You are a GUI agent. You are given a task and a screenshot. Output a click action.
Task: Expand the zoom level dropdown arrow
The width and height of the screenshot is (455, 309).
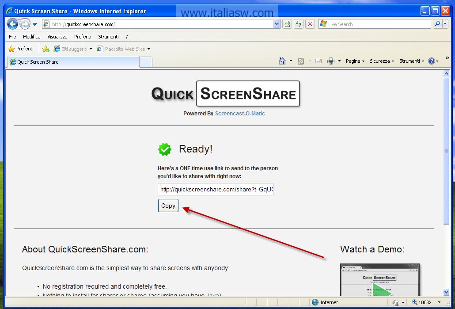[439, 302]
